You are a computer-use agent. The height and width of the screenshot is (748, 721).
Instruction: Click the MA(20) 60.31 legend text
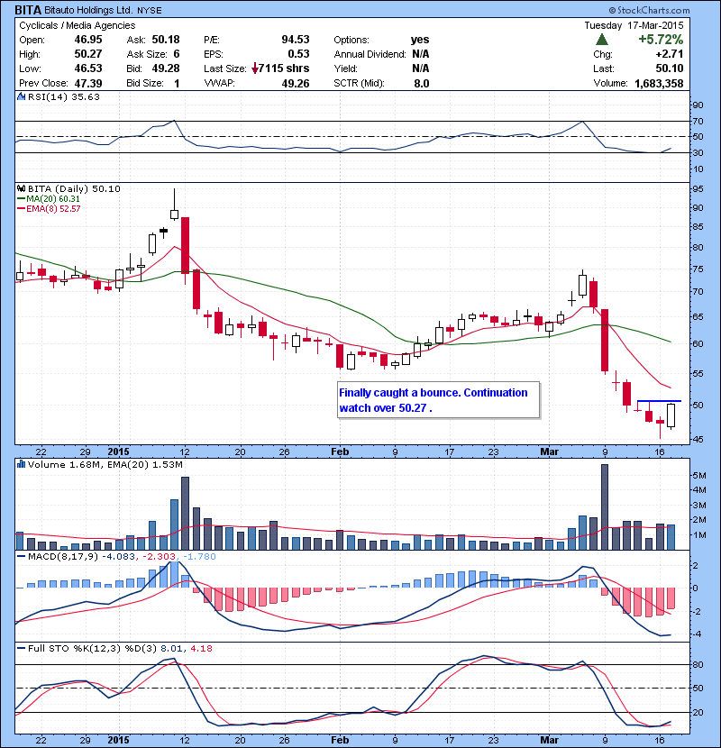pos(53,199)
